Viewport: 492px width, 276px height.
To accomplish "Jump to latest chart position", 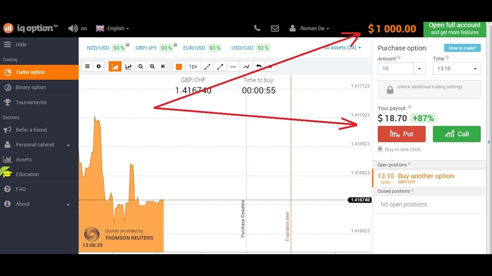I will pos(163,66).
